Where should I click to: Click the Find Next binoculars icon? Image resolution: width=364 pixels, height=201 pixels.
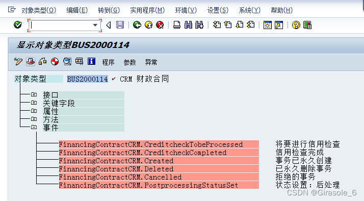pos(199,25)
